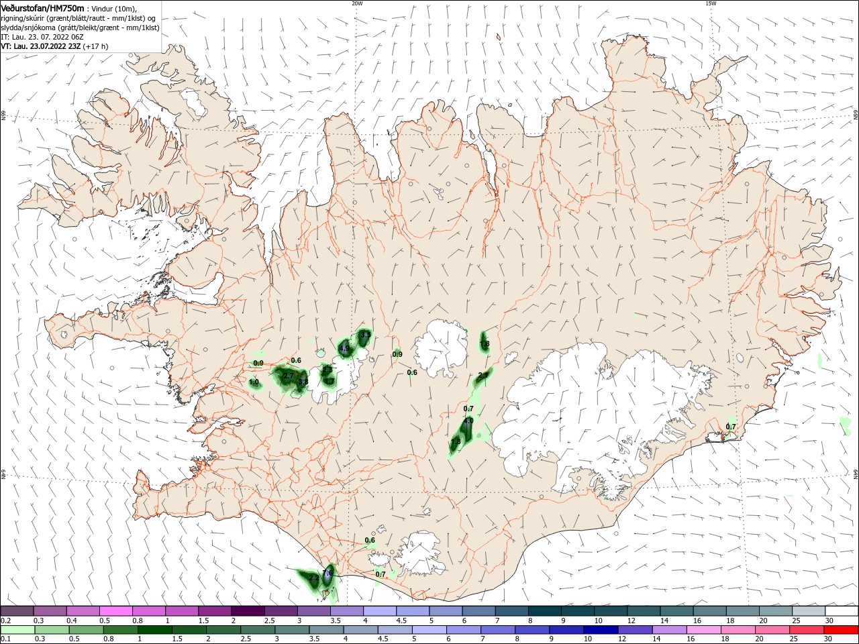Click the 'rigning/skúrir' description line

[x=79, y=18]
